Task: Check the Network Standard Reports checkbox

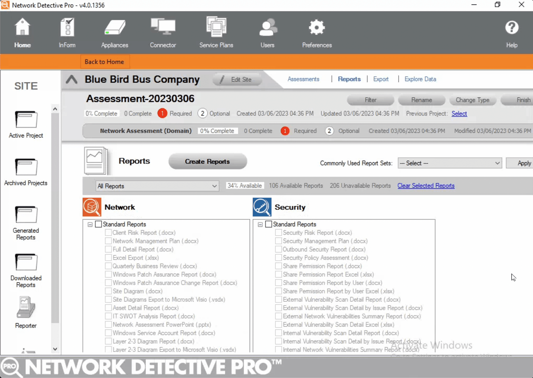Action: coord(98,224)
